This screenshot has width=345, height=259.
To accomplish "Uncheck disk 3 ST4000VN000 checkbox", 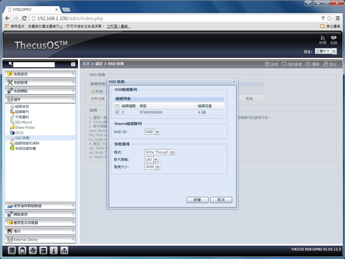I will pos(117,112).
